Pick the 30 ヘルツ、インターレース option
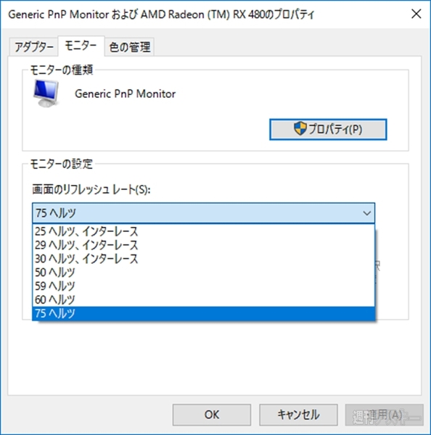This screenshot has width=431, height=435. 204,258
